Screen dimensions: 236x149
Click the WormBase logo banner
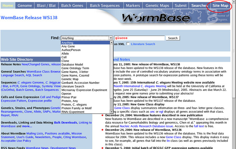(x=156, y=18)
